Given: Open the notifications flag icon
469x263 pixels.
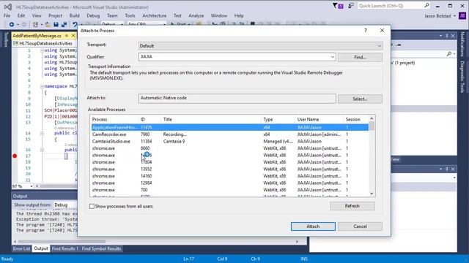Looking at the screenshot, I should 338,6.
